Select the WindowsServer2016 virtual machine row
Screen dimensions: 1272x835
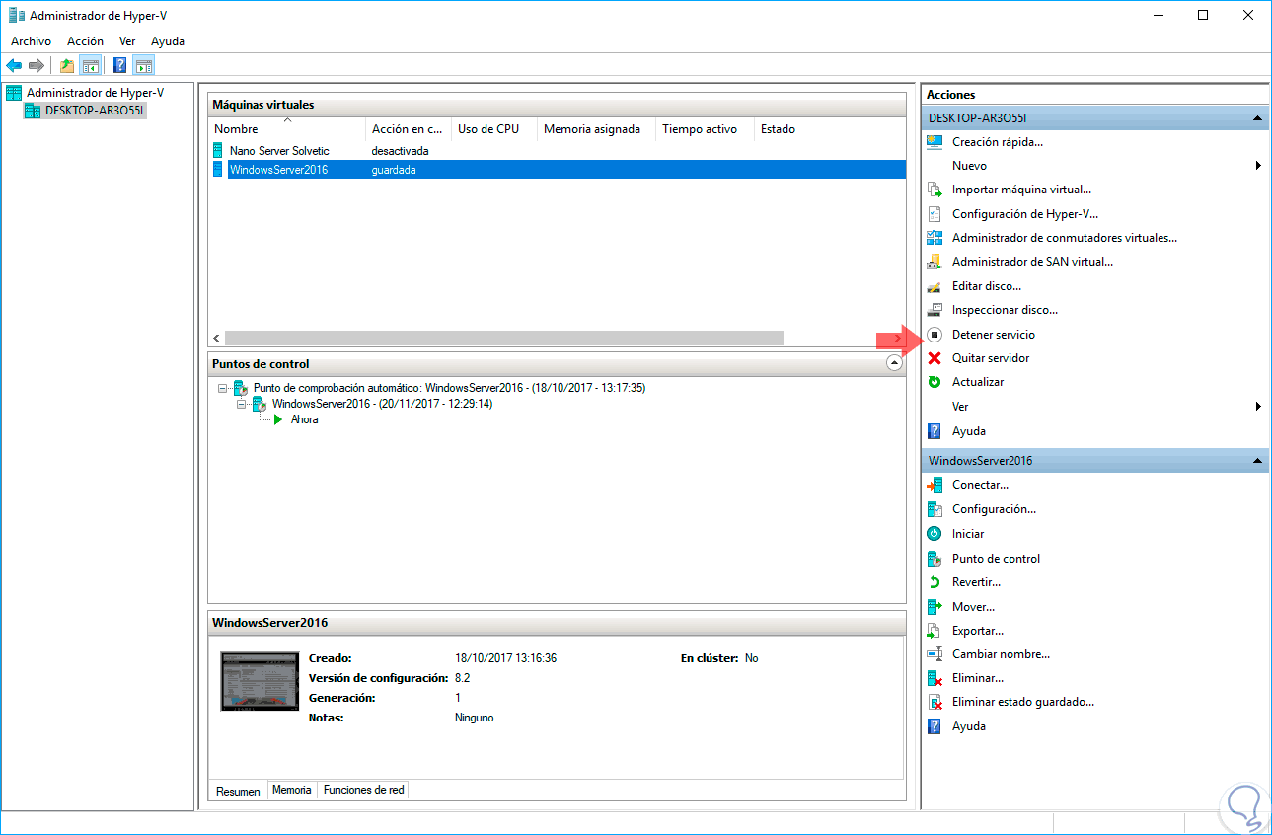point(557,170)
